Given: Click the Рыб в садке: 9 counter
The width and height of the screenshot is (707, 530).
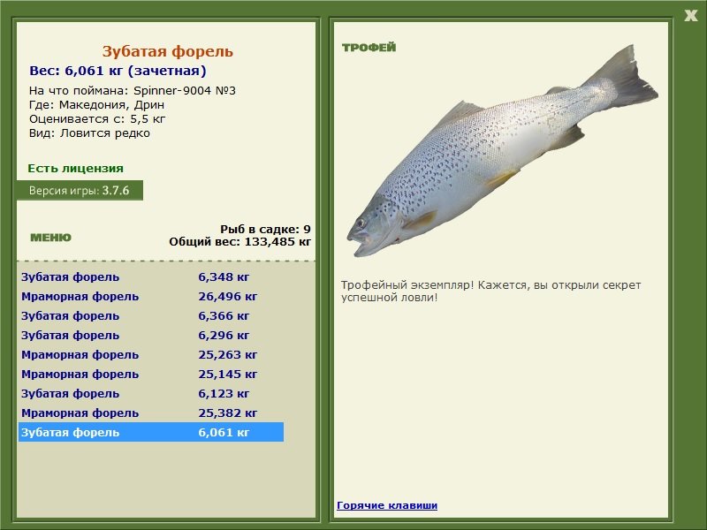Looking at the screenshot, I should (265, 229).
